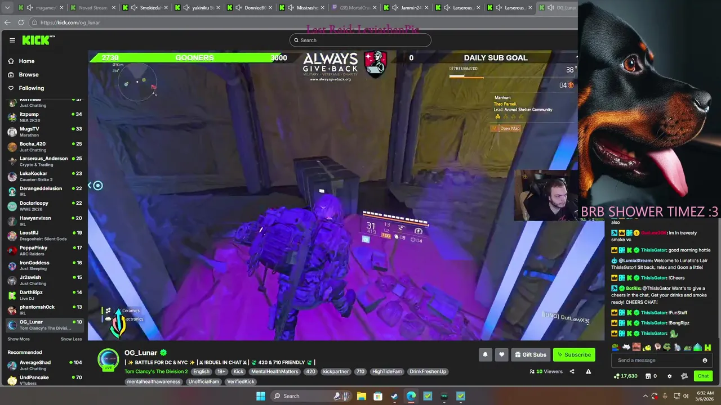721x405 pixels.
Task: Insert the green W emote in quick emotes row
Action: click(707, 347)
